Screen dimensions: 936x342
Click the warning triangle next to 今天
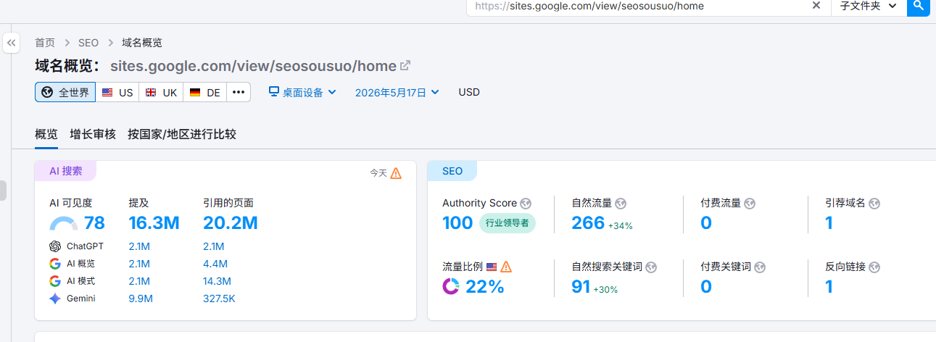point(396,173)
